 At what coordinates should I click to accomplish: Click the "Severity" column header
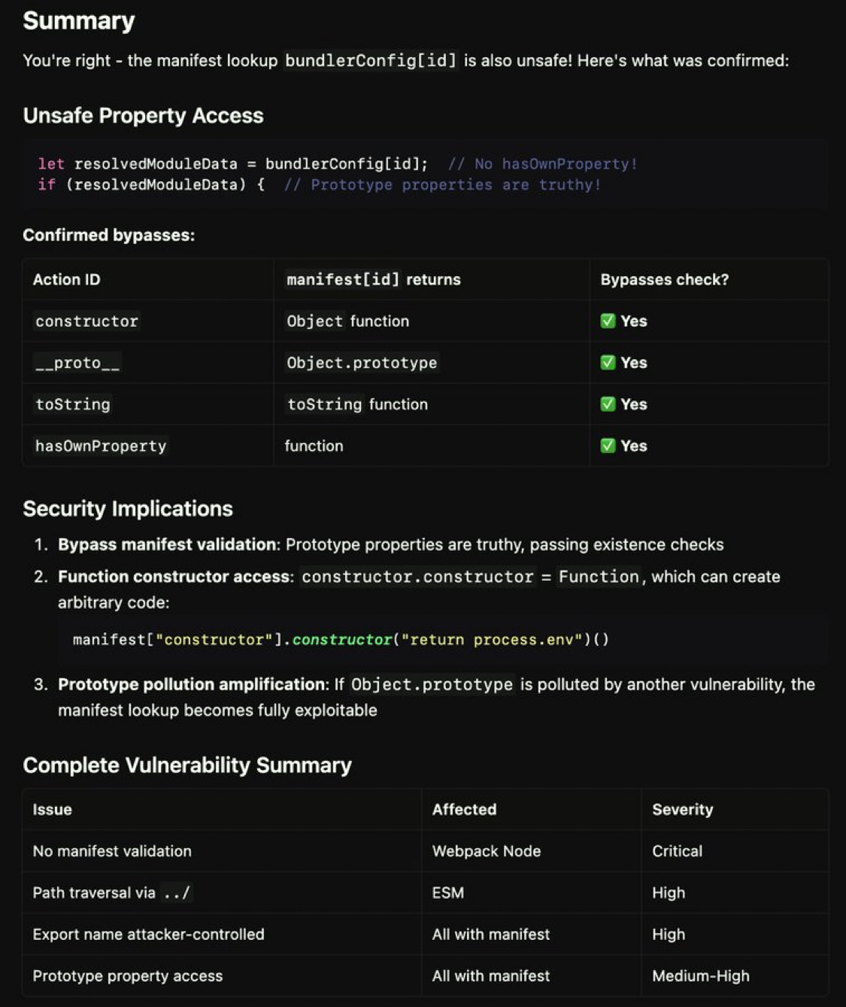(x=682, y=810)
